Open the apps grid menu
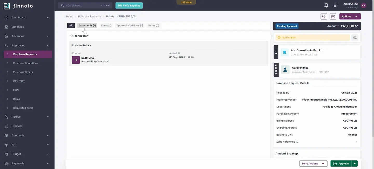374x169 pixels. pyautogui.click(x=336, y=5)
